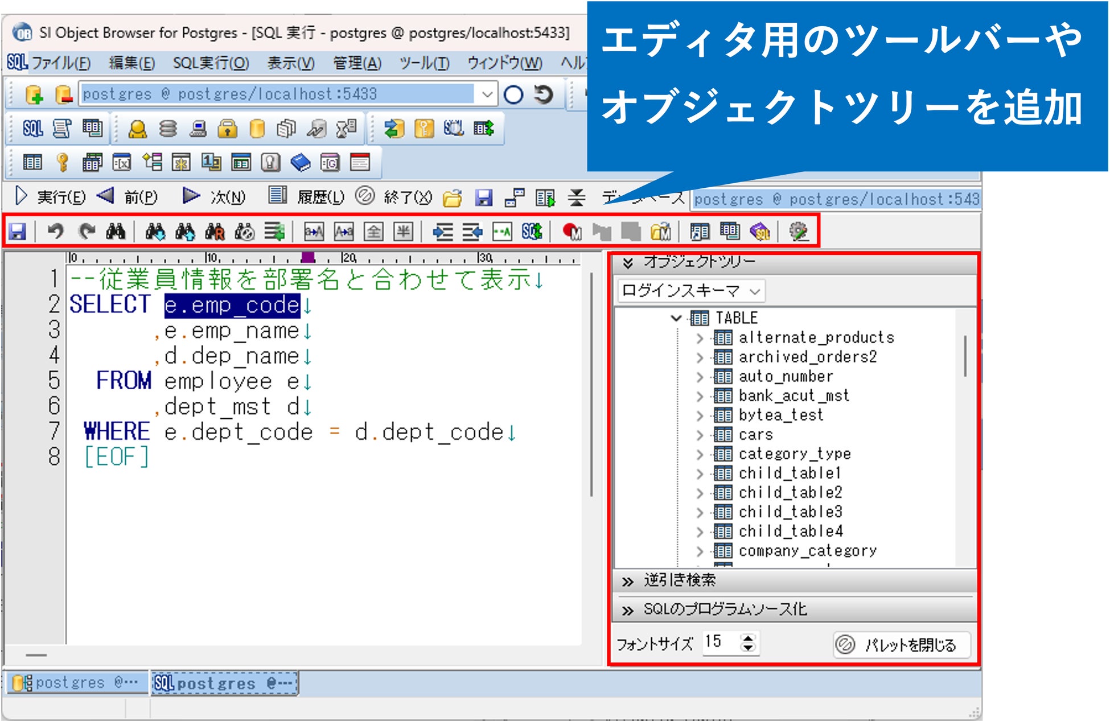Click the red macro record icon
The width and height of the screenshot is (1110, 721).
pos(571,232)
